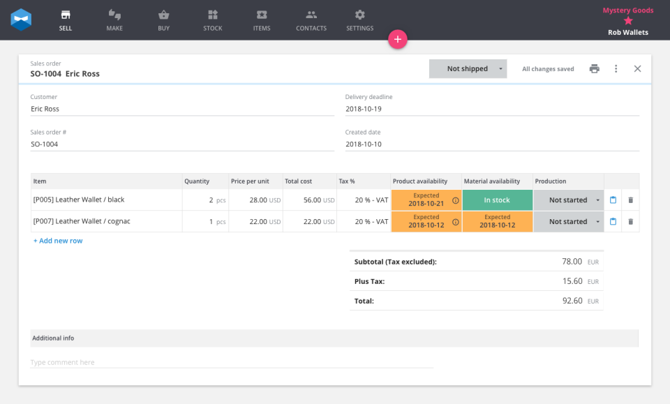The height and width of the screenshot is (404, 670).
Task: Click the Add new row link
Action: click(58, 241)
